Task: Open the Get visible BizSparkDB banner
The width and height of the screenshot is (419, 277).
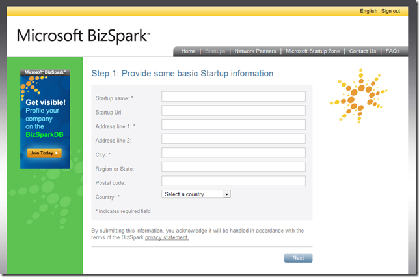Action: pyautogui.click(x=45, y=119)
